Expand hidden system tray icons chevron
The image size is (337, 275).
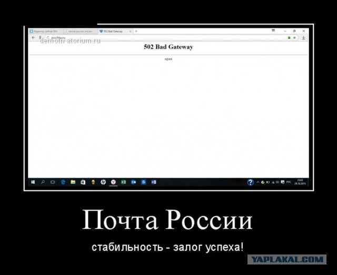[258, 182]
